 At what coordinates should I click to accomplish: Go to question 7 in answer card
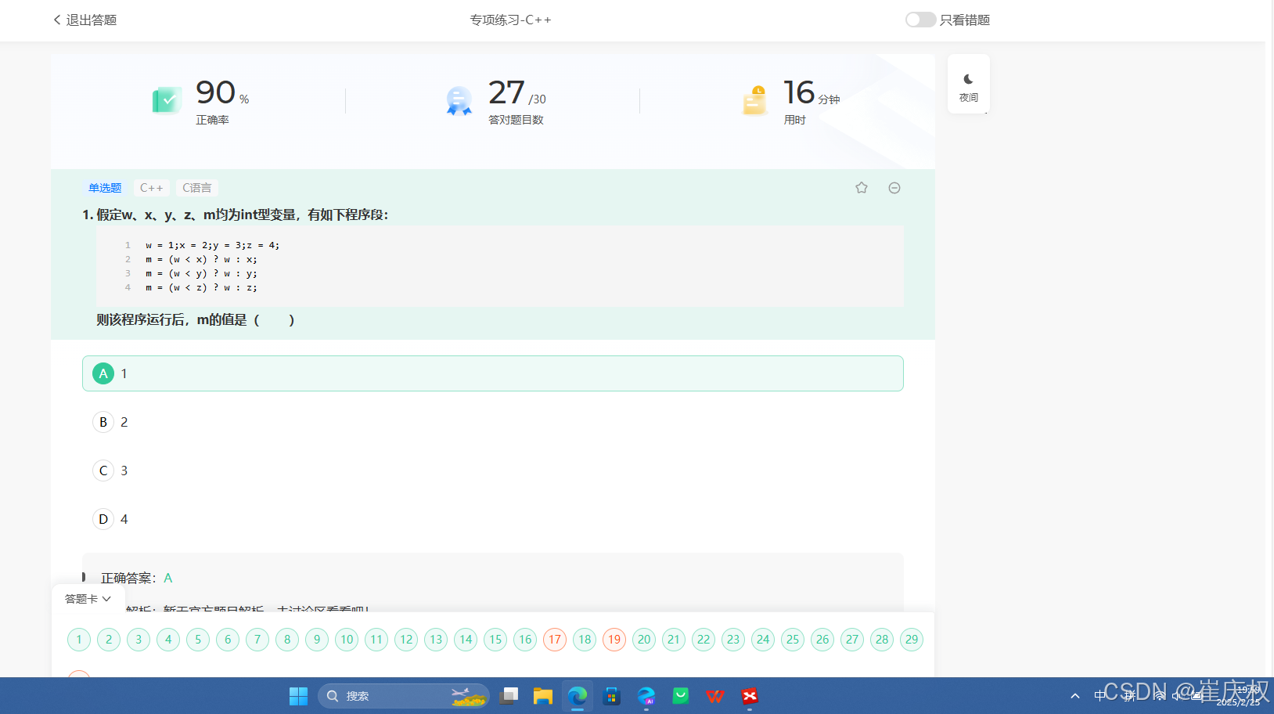pos(257,640)
